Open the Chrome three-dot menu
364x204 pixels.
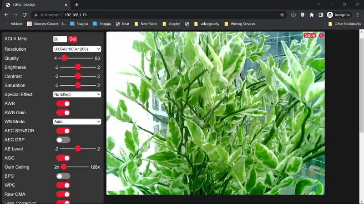click(358, 15)
